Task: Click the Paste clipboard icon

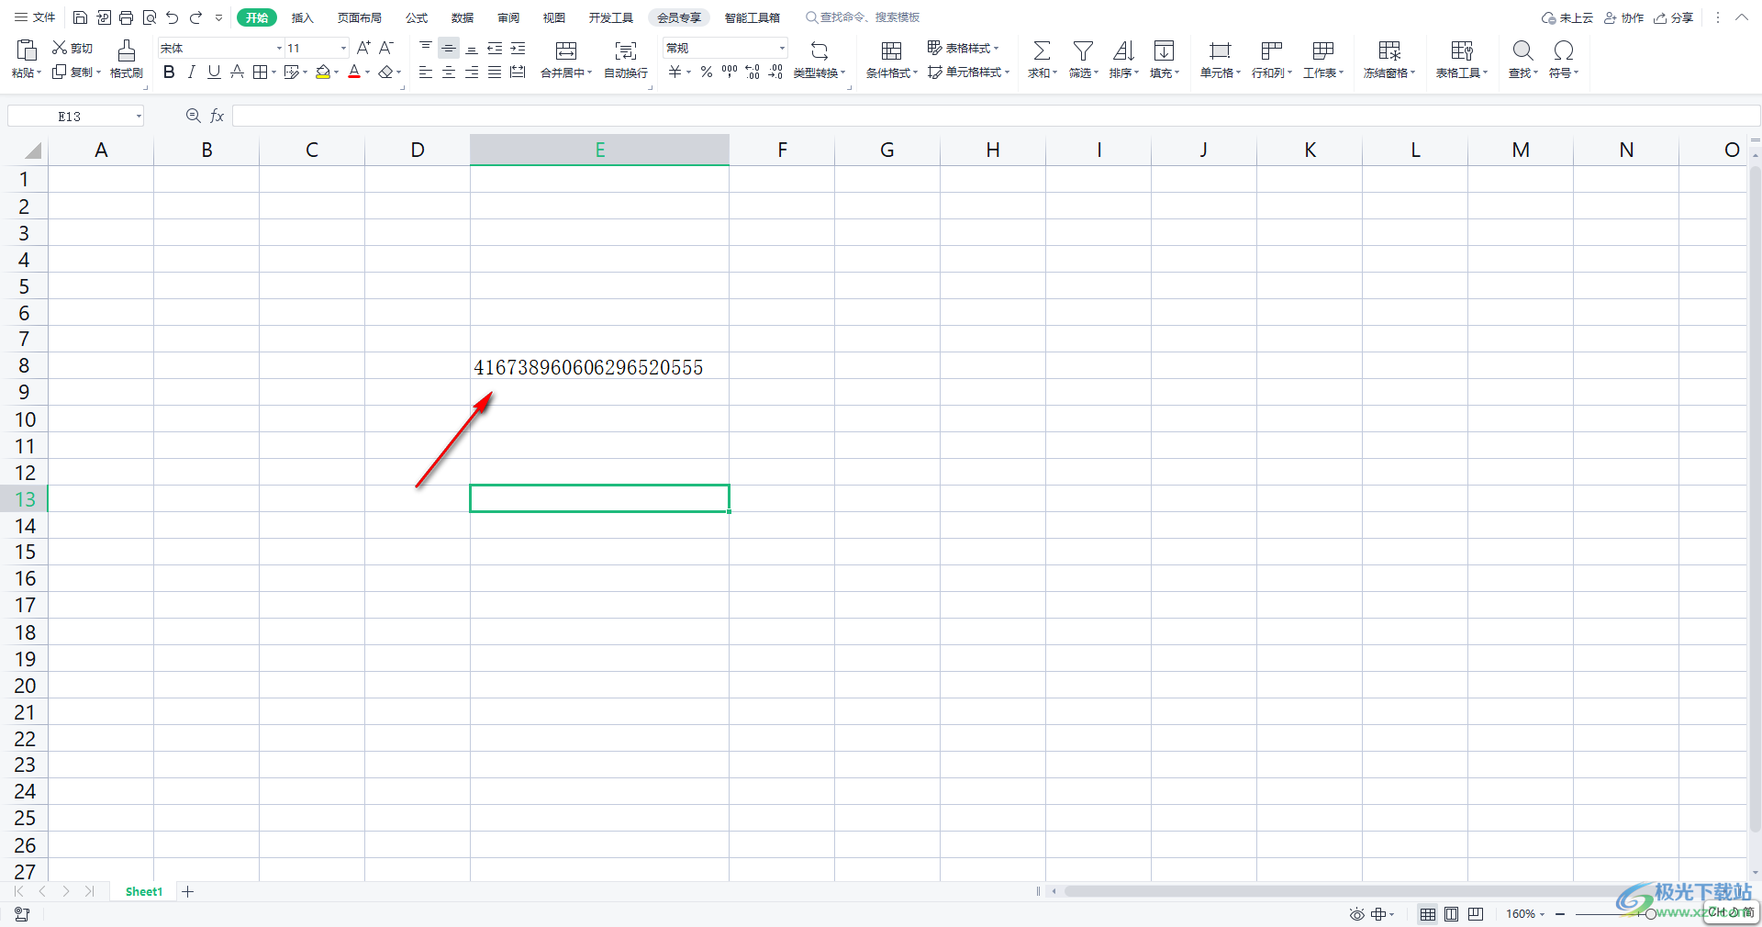Action: (x=26, y=50)
